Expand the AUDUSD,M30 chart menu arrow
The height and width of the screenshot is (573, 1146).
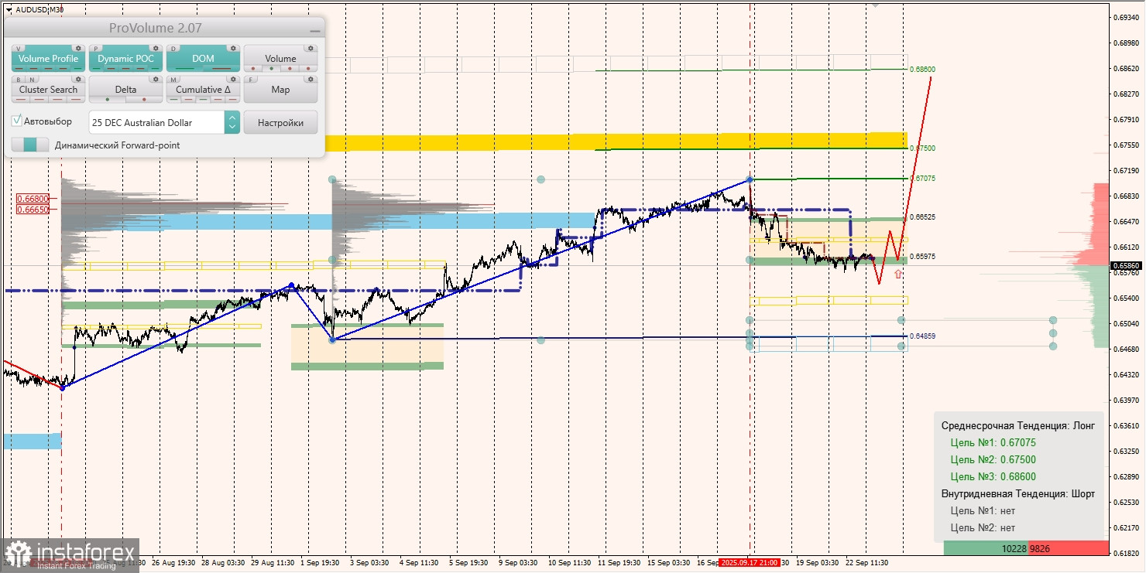coord(9,9)
